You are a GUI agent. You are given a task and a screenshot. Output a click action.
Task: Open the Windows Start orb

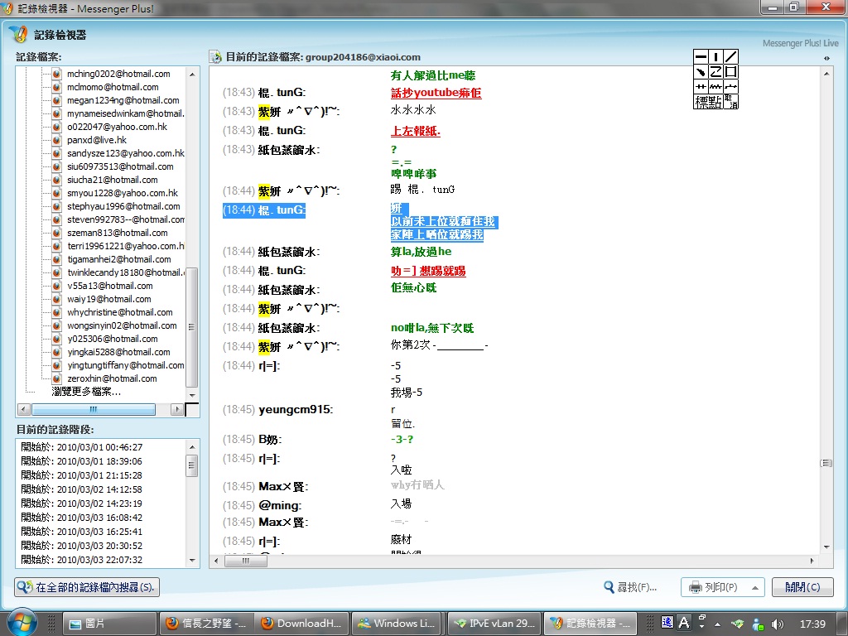click(22, 622)
